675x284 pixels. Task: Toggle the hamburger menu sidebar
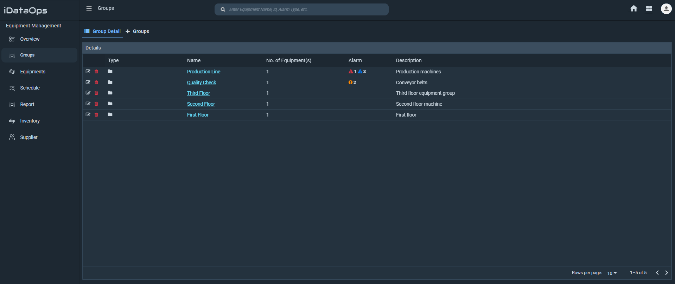[89, 8]
